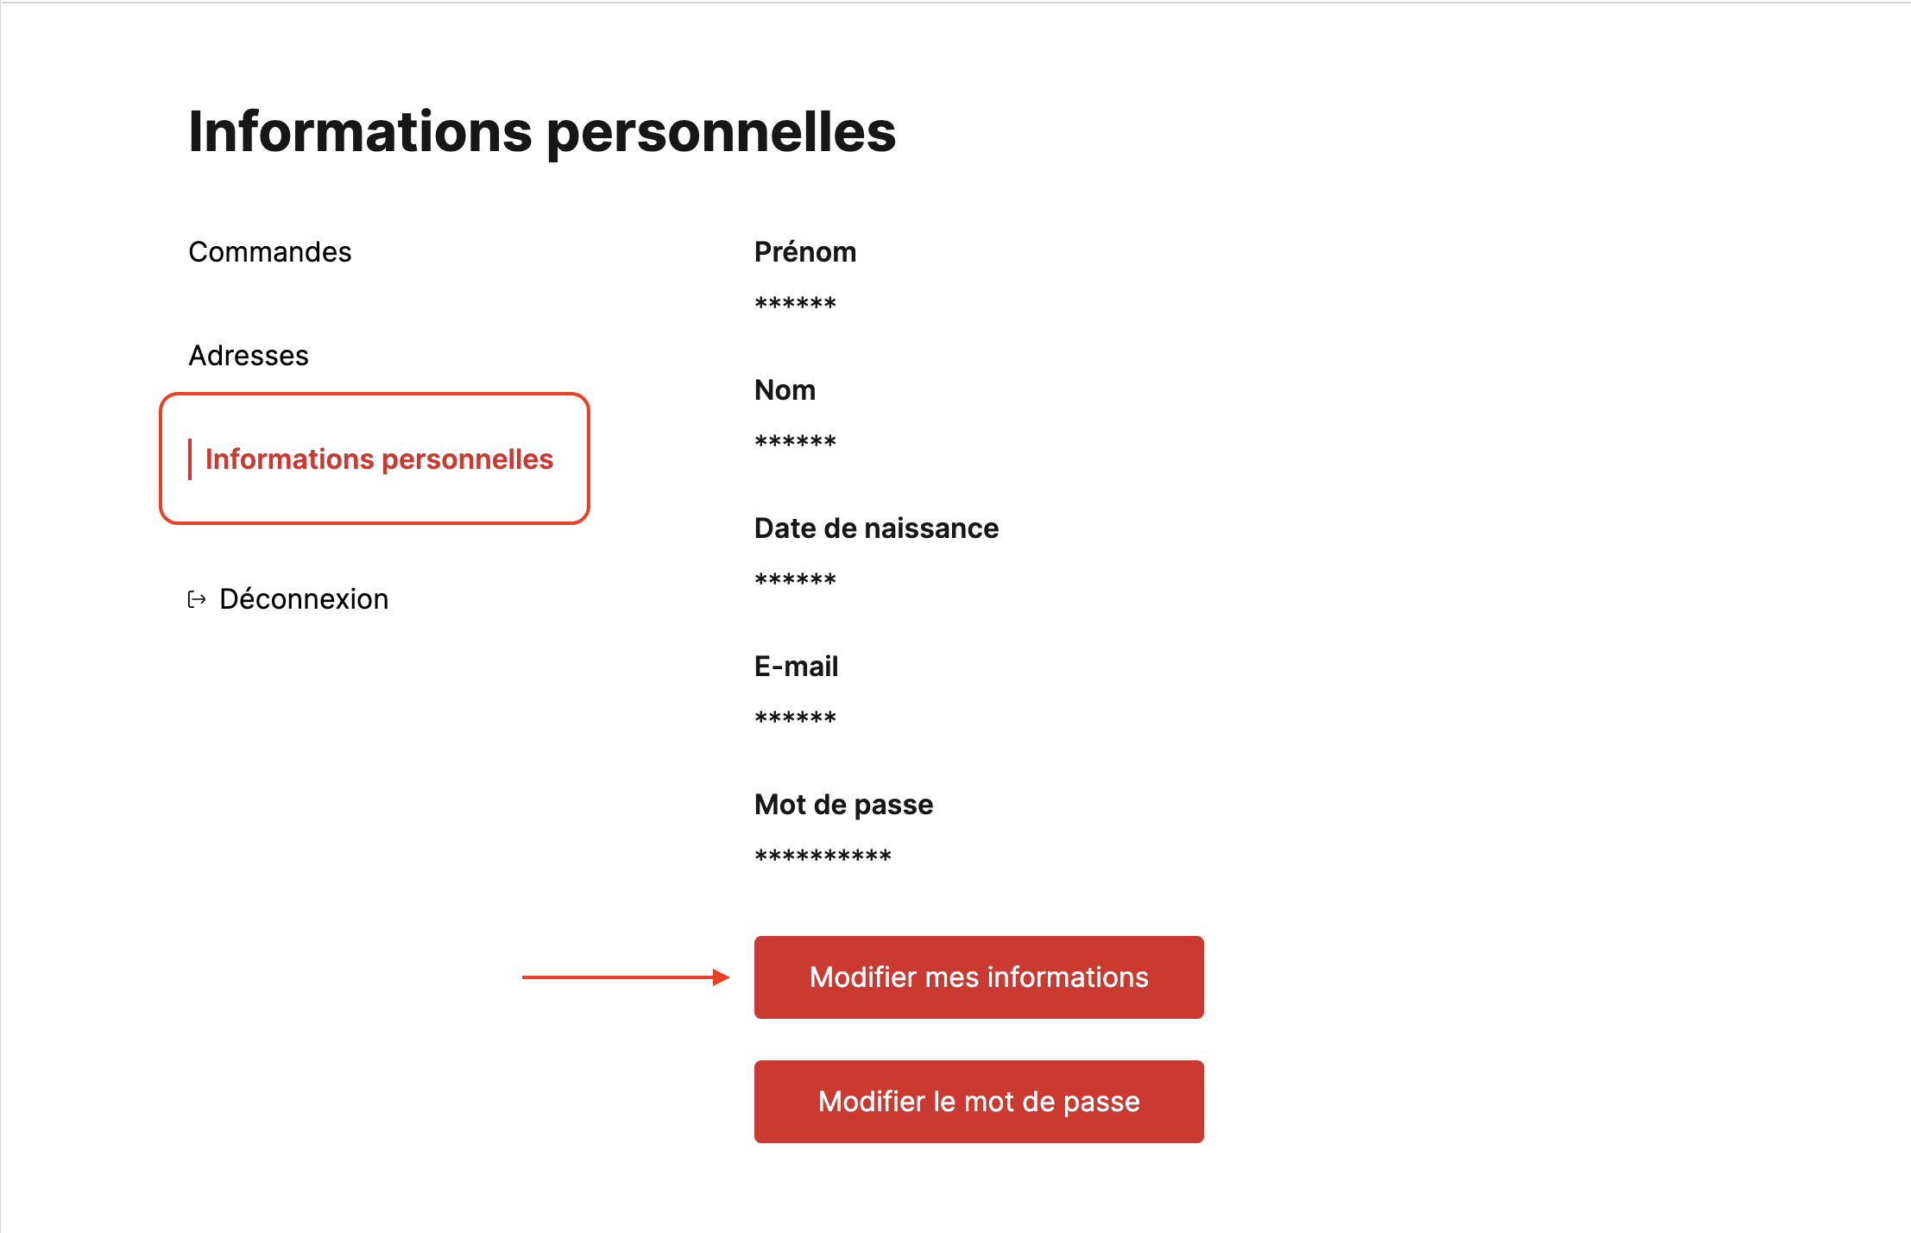This screenshot has width=1911, height=1233.
Task: Click the masked Mot de passe value
Action: [x=823, y=856]
